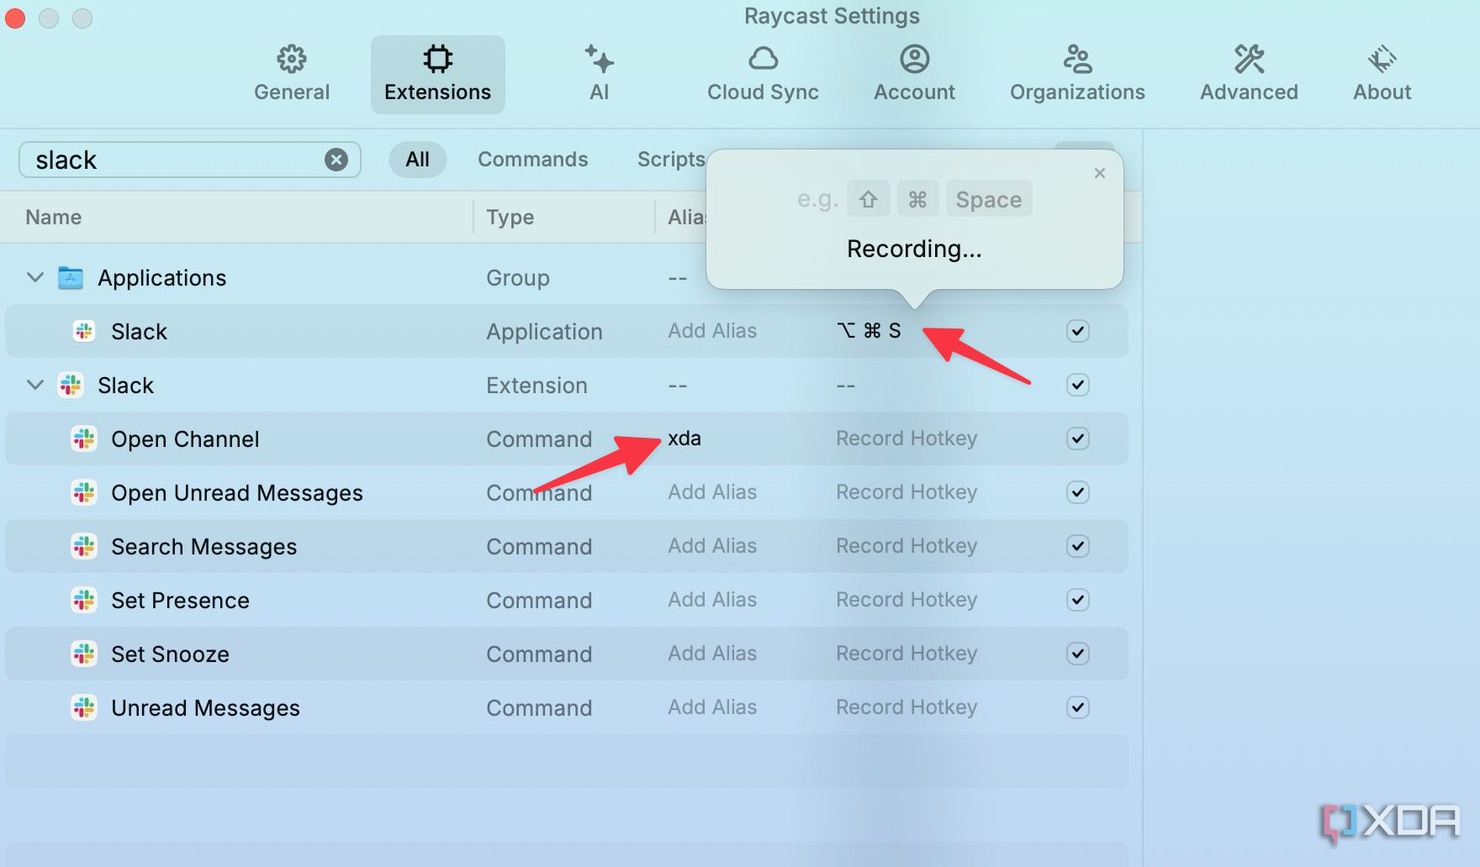This screenshot has width=1480, height=867.
Task: Uncheck Unread Messages command checkbox
Action: [x=1078, y=707]
